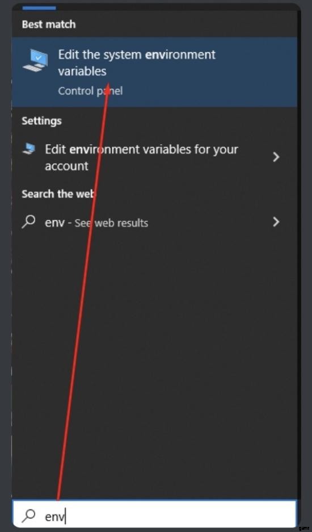Screen dimensions: 312x532
Task: Select the env web search suggestion
Action: (x=154, y=223)
